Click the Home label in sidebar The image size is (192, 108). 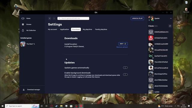pos(28,18)
